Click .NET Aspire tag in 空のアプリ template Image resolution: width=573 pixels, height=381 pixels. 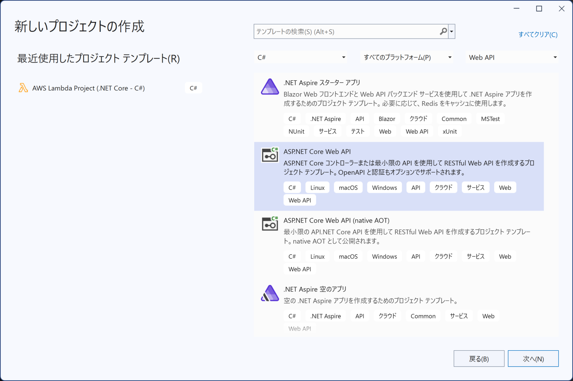click(x=326, y=316)
